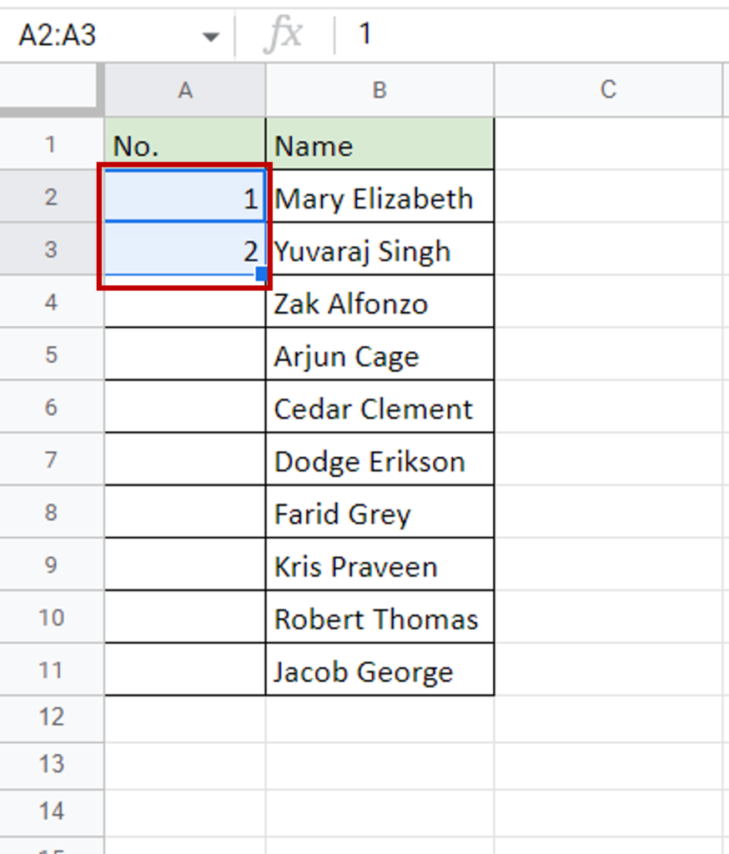Viewport: 729px width, 854px height.
Task: Click cell containing Cedar Clement
Action: point(380,407)
